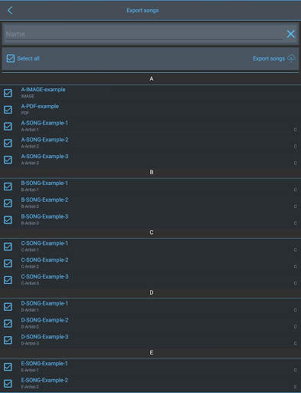Select the A-SONG-Example-3 title

pyautogui.click(x=44, y=157)
